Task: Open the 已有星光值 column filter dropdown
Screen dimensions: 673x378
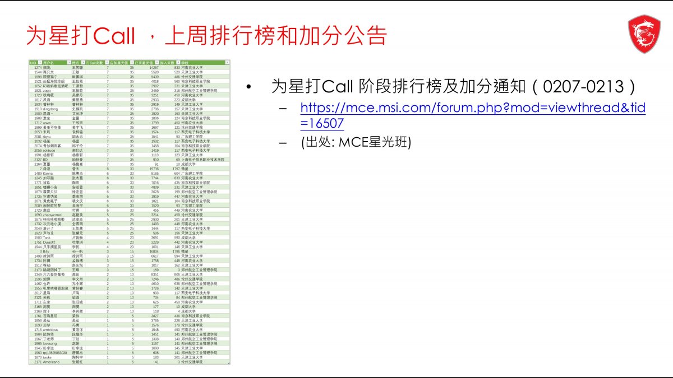Action: 157,63
